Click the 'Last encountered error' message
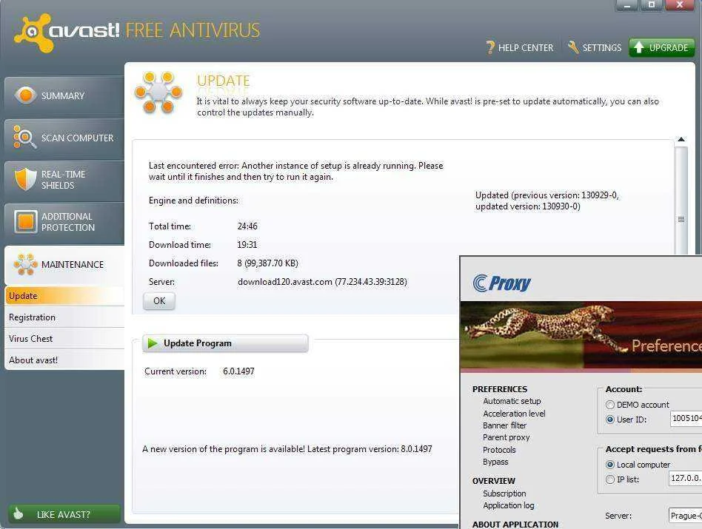Image resolution: width=702 pixels, height=529 pixels. coord(296,171)
